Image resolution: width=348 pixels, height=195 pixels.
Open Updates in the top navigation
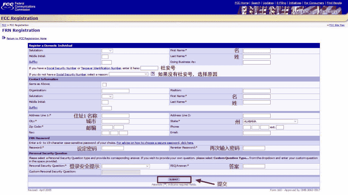(x=268, y=3)
